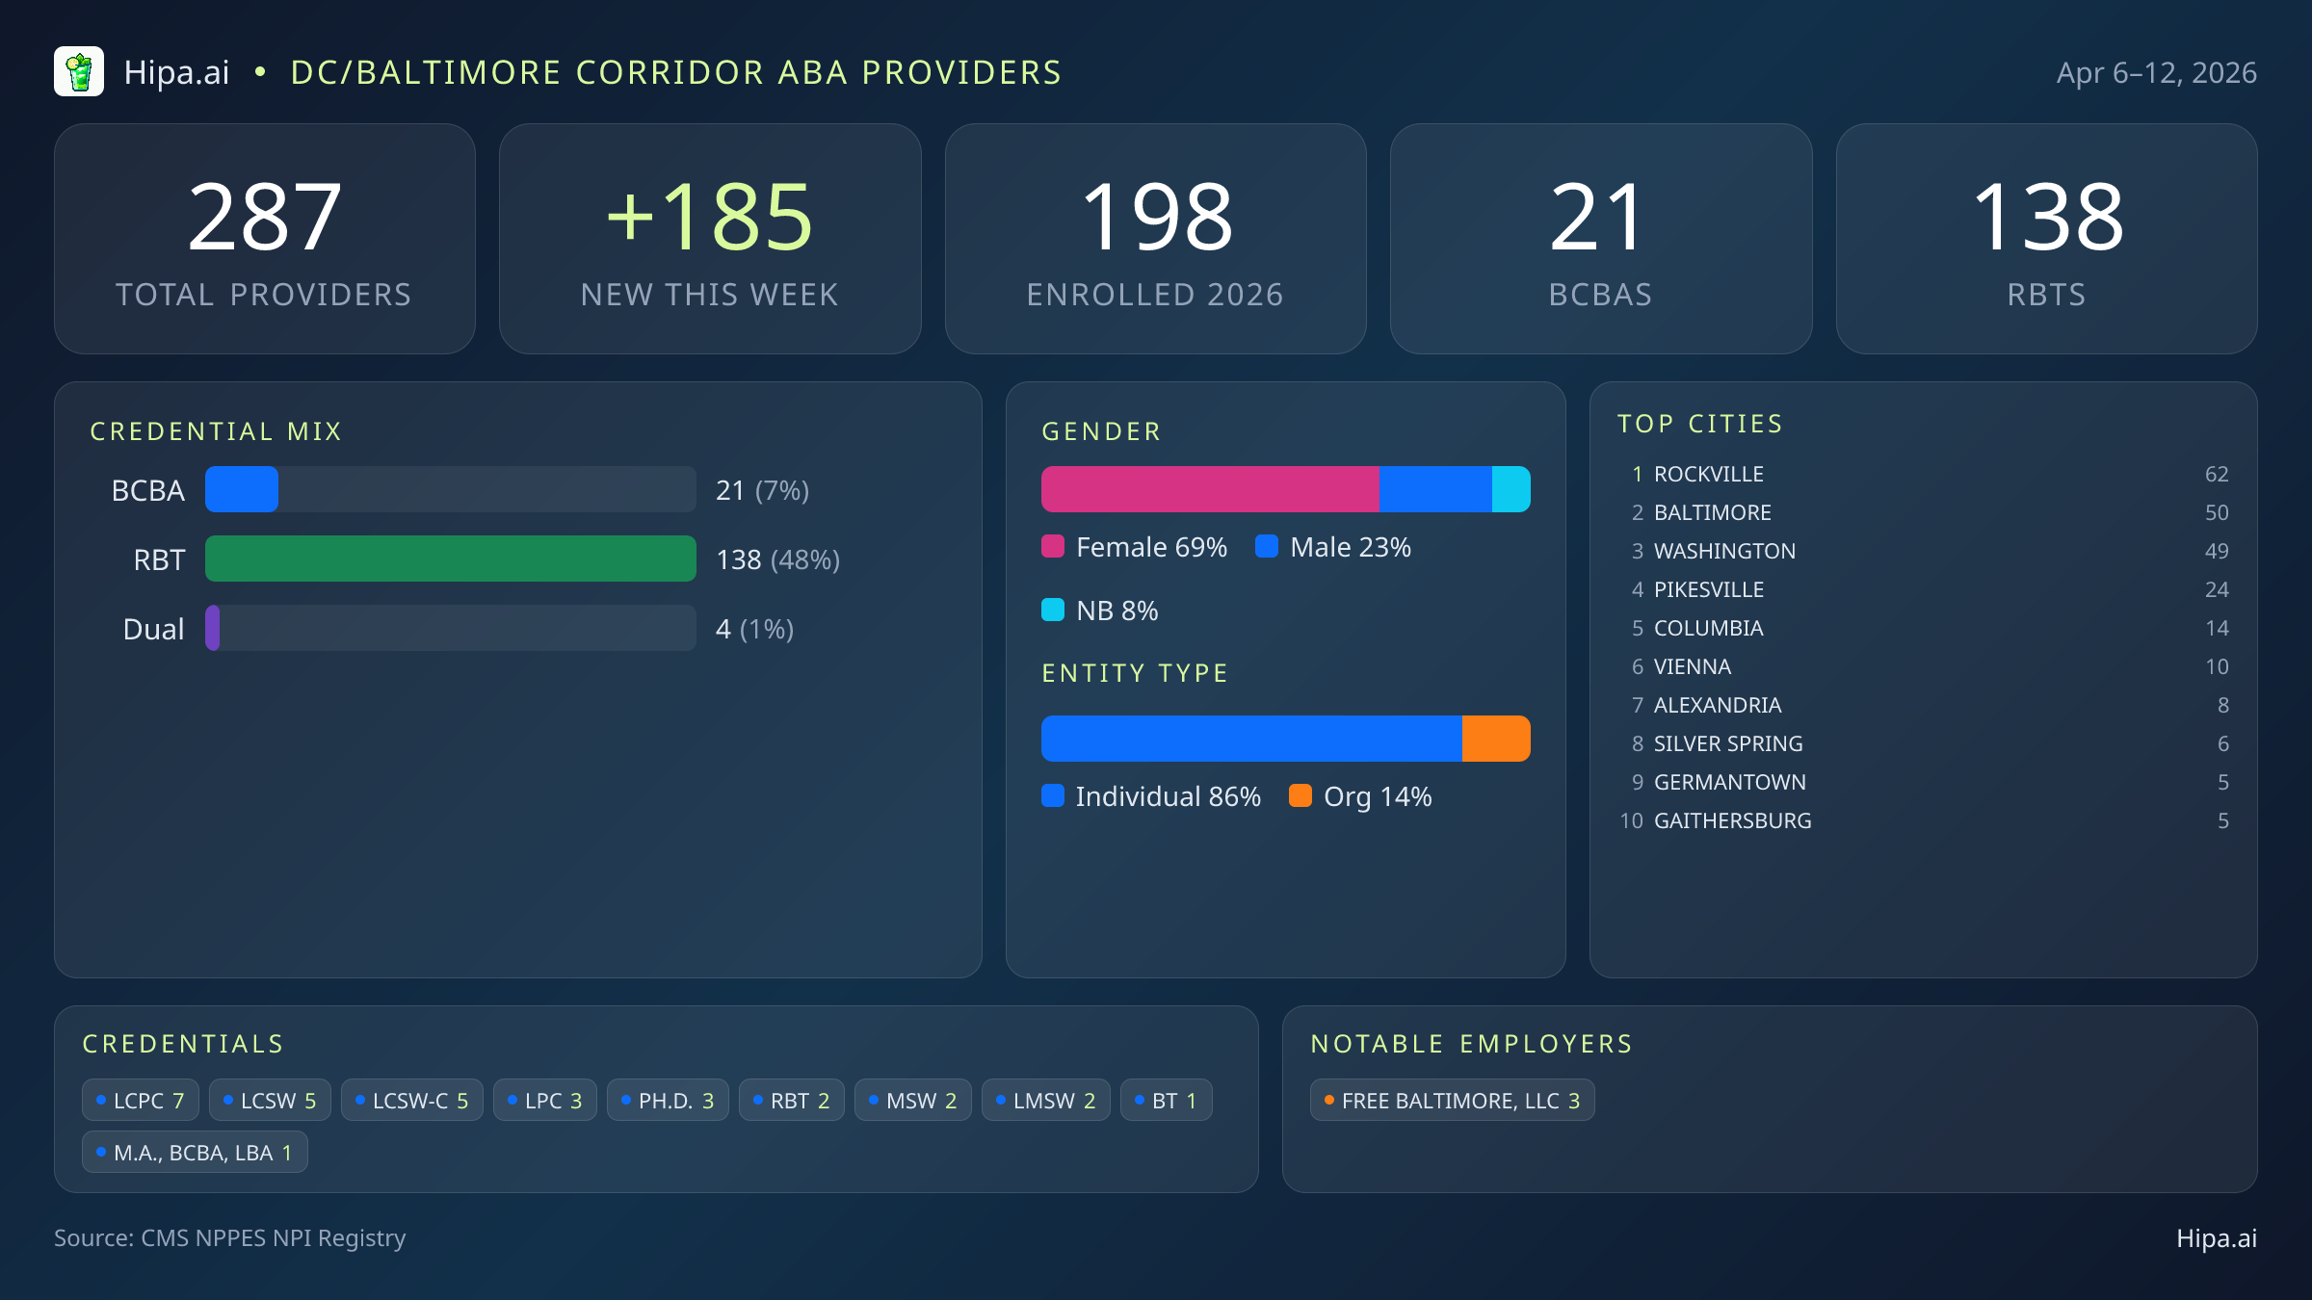Toggle the NB 8% legend entry
The width and height of the screenshot is (2312, 1300).
[x=1117, y=610]
